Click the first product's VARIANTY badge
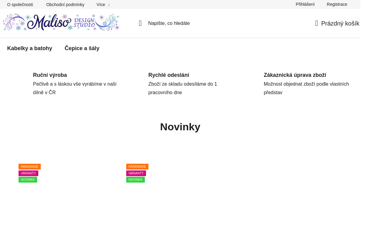This screenshot has width=365, height=243. point(28,173)
